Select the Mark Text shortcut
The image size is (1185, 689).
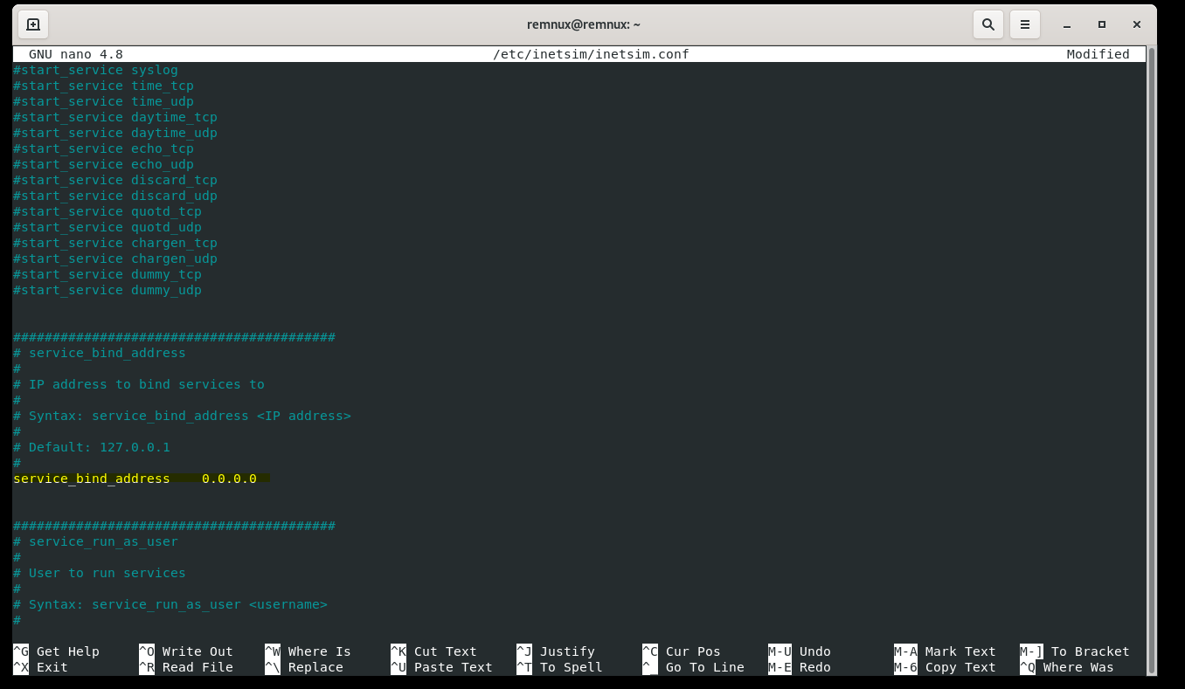coord(959,651)
